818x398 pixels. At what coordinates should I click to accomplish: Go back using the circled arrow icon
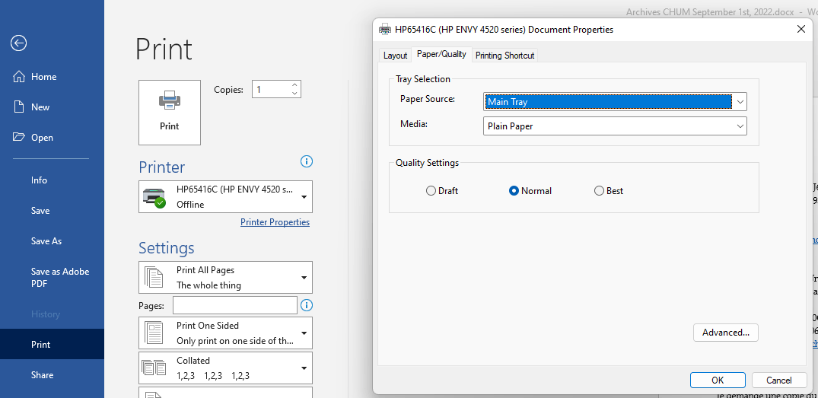[19, 43]
